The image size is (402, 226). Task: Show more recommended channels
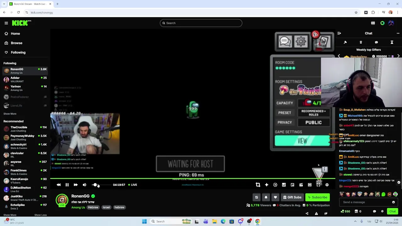click(10, 215)
